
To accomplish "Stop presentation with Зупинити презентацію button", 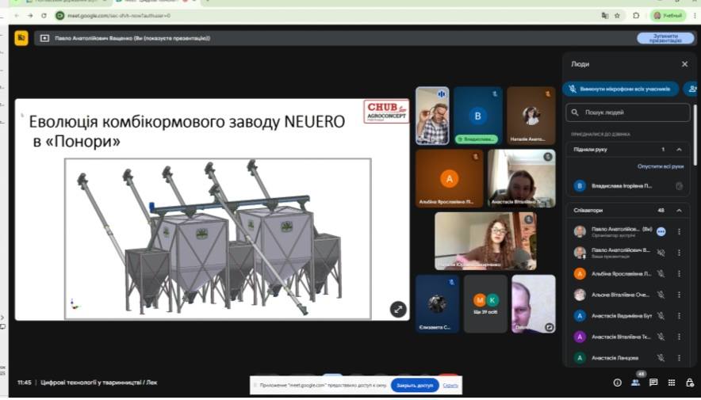I will [x=665, y=37].
